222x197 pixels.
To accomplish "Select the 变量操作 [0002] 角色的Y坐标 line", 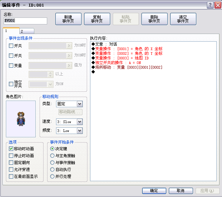I will pyautogui.click(x=127, y=53).
